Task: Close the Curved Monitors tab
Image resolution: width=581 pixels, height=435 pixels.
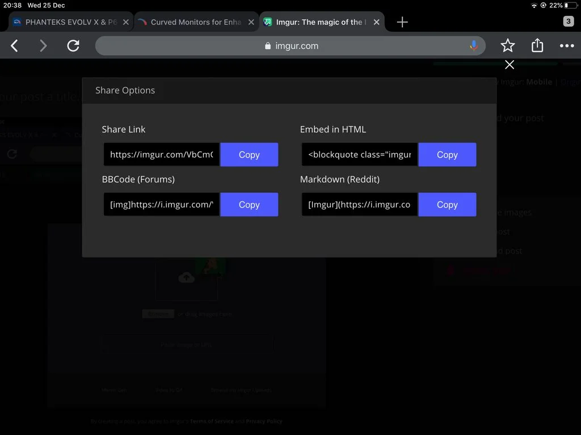Action: point(251,22)
